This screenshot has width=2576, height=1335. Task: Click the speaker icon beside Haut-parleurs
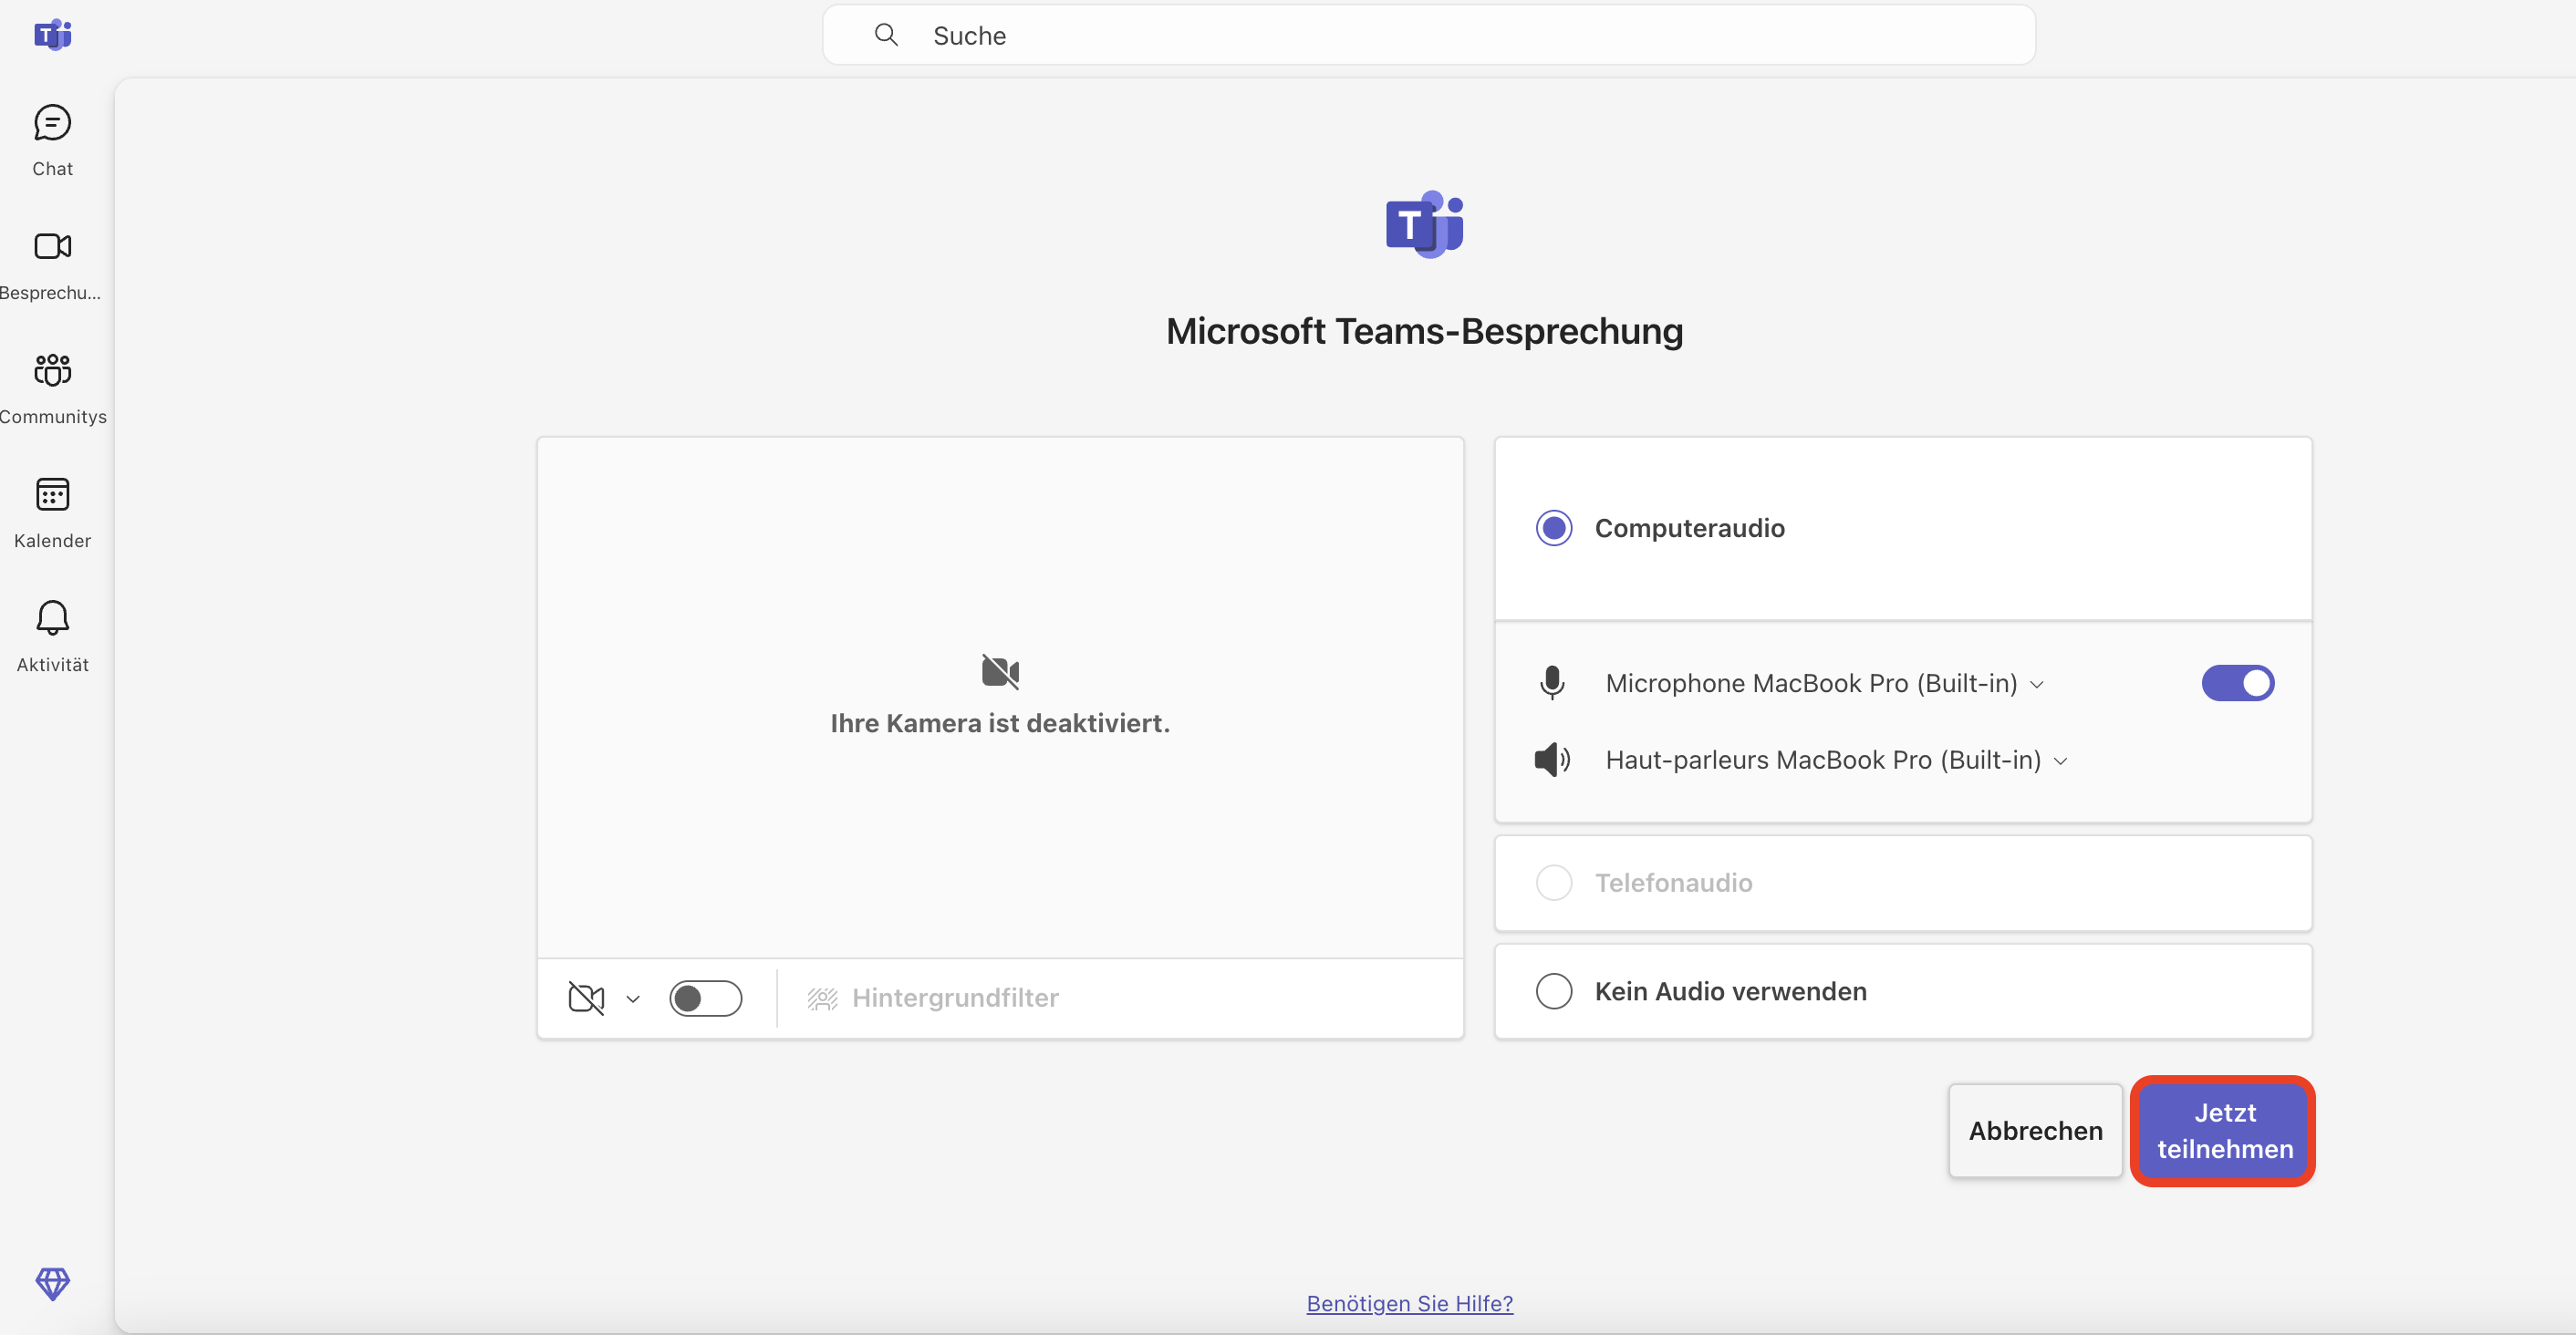point(1552,760)
